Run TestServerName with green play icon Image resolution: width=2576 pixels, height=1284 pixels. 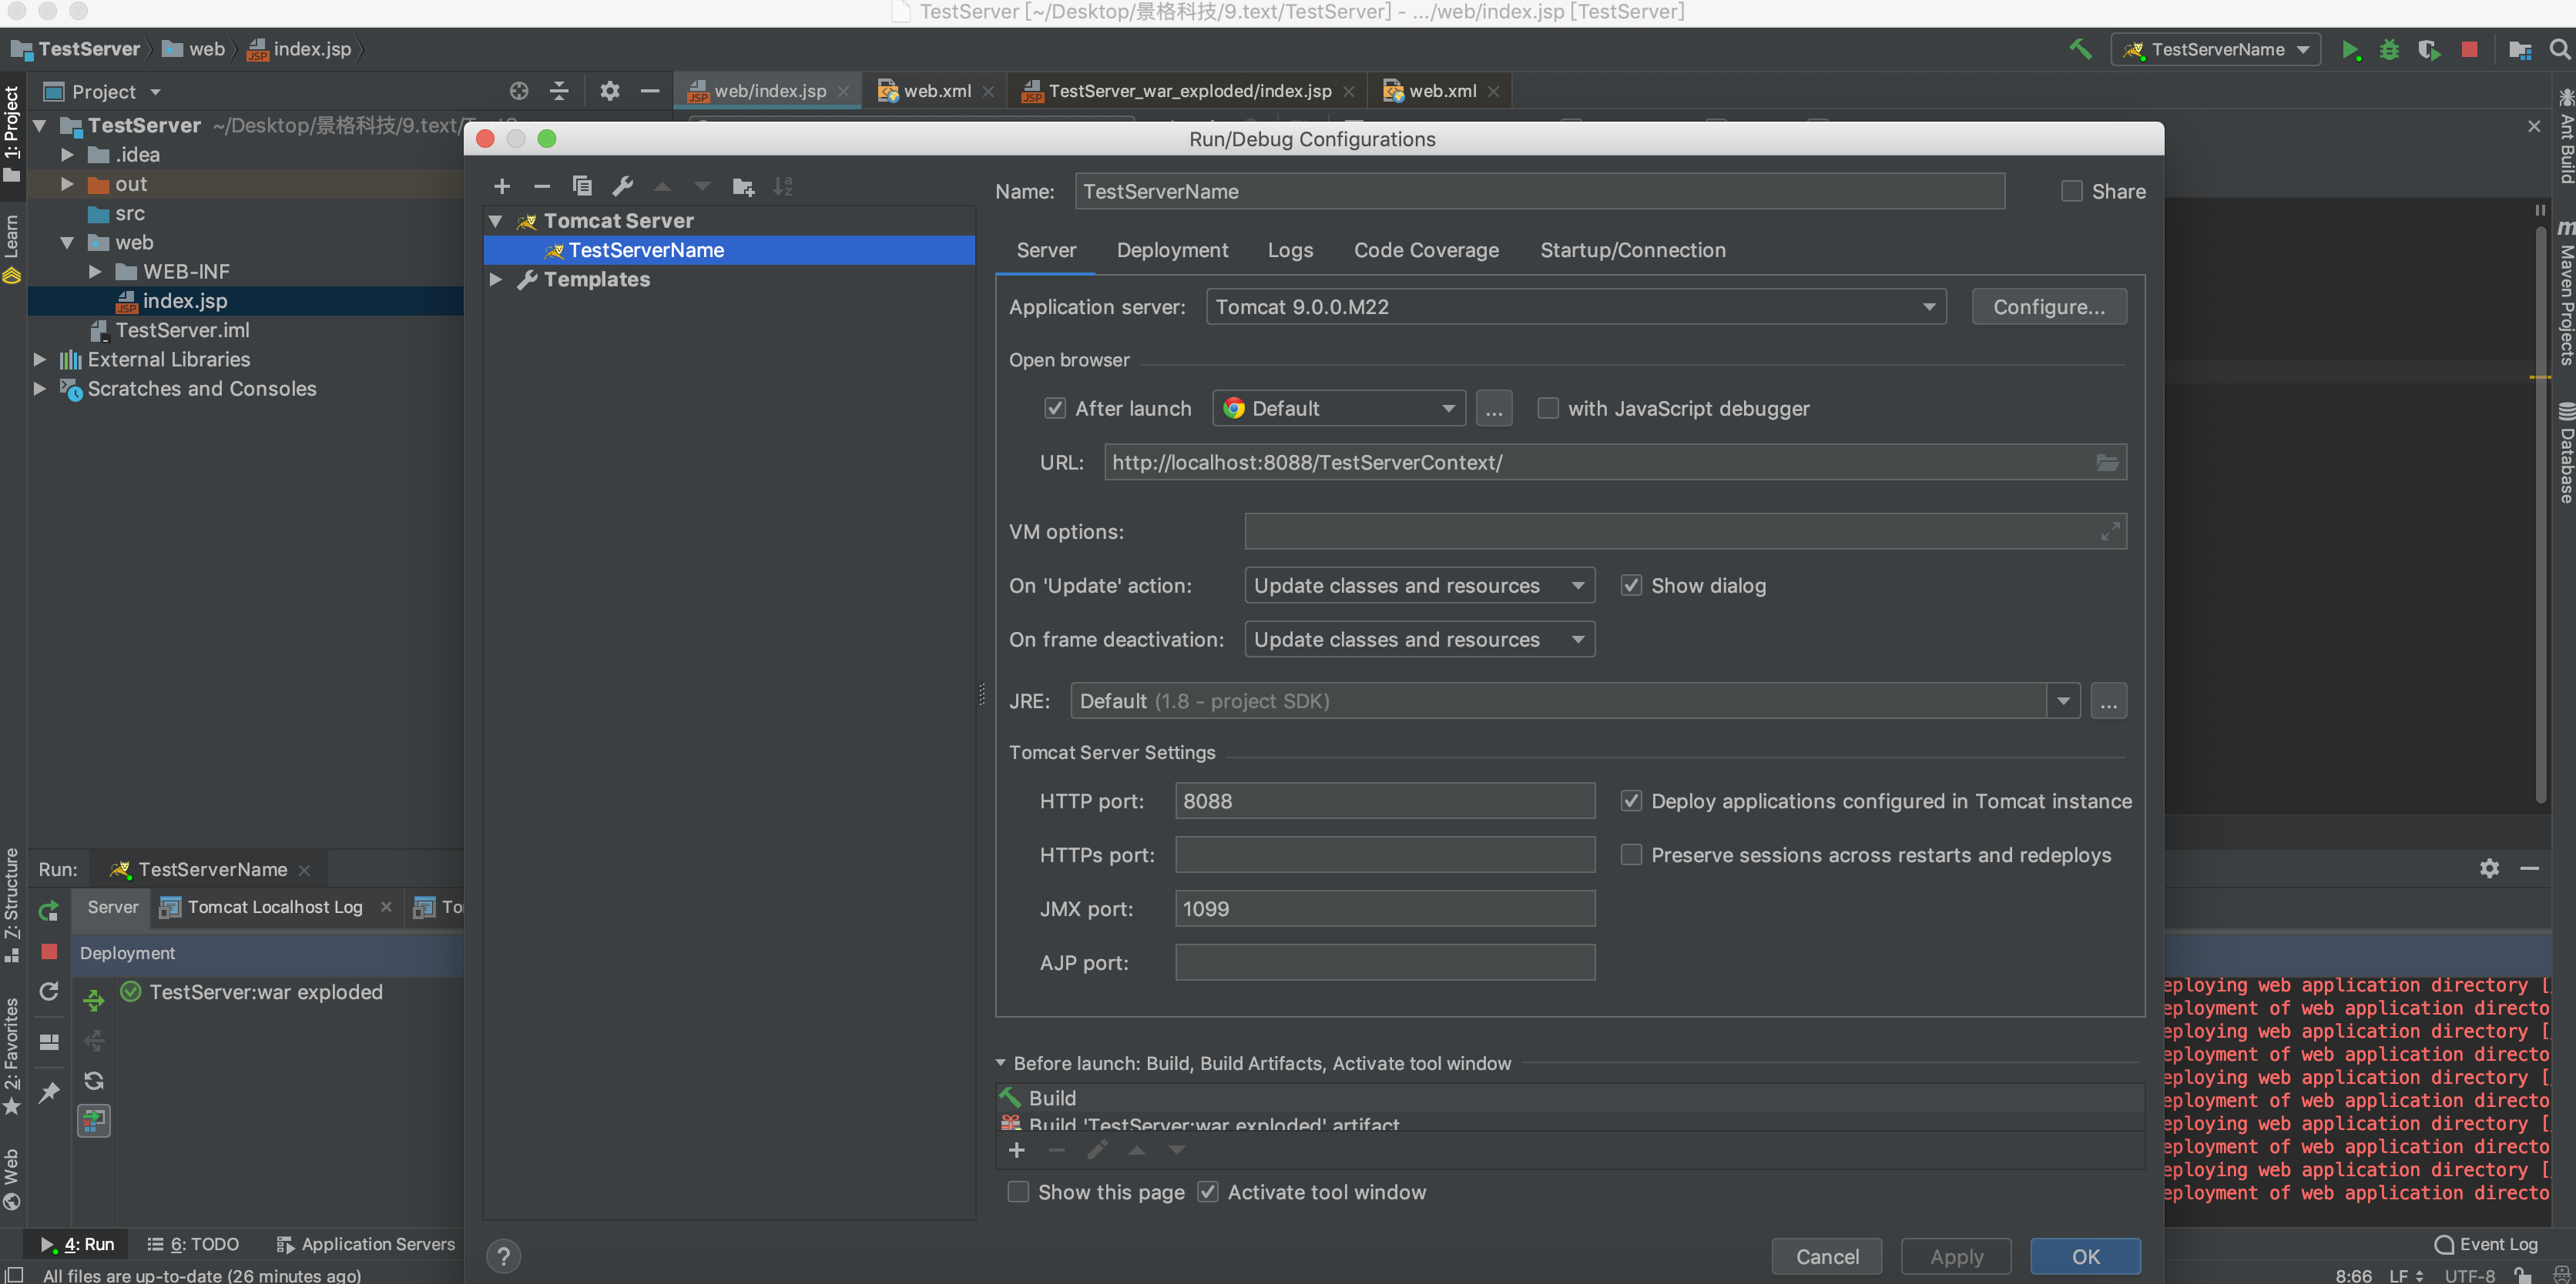(2350, 50)
